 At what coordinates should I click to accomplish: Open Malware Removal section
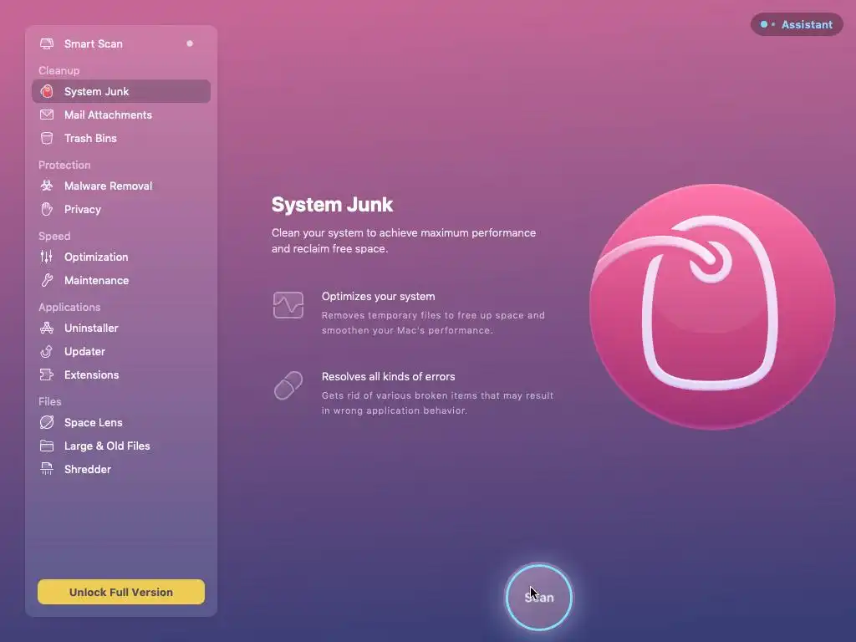(x=121, y=186)
